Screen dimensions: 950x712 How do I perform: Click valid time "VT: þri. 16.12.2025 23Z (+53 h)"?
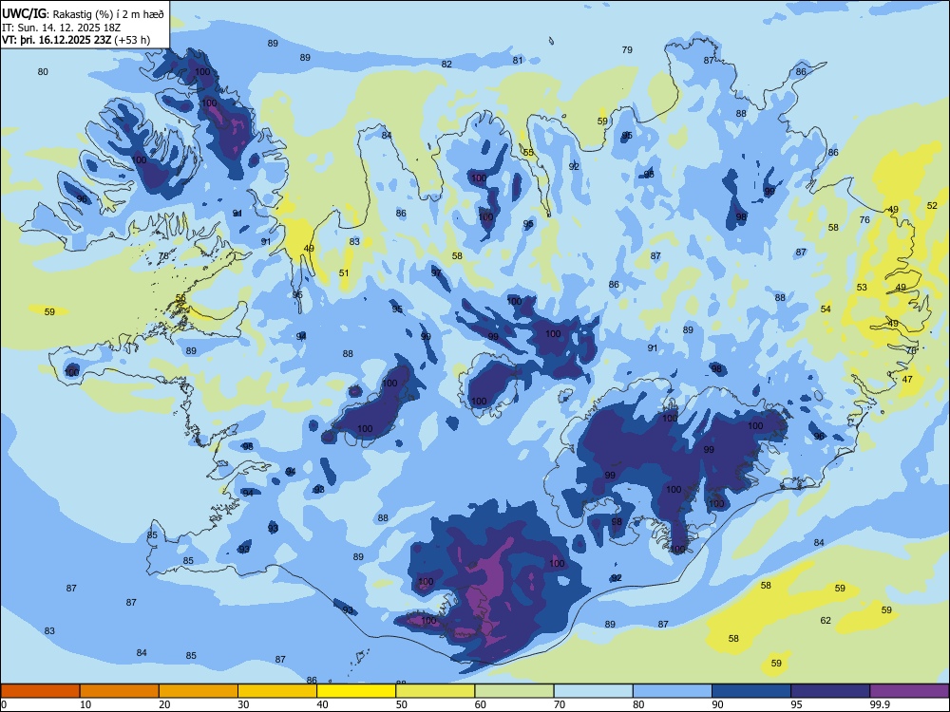point(76,40)
